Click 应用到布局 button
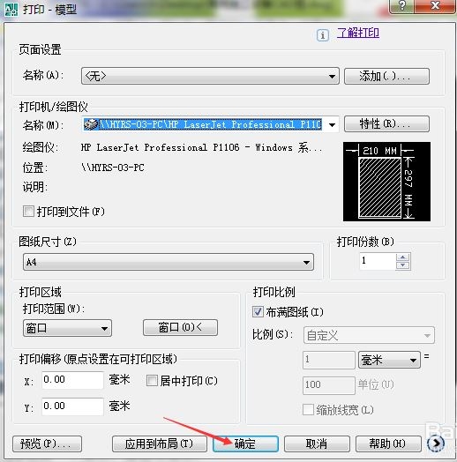This screenshot has width=457, height=462. (x=159, y=443)
